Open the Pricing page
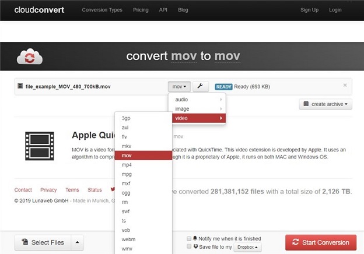Viewport: 364px width, 254px height. pos(141,10)
